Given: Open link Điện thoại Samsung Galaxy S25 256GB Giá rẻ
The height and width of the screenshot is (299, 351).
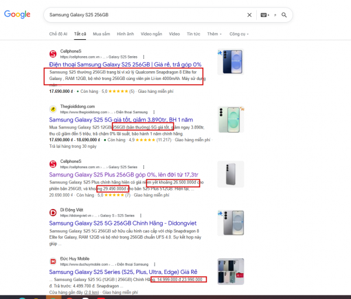Looking at the screenshot, I should click(x=125, y=65).
